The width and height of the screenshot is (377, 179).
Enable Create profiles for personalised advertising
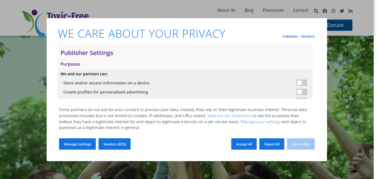coord(302,92)
